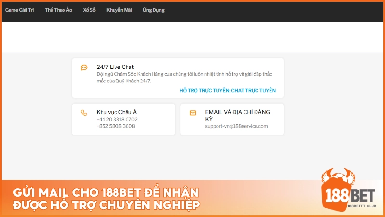This screenshot has width=385, height=217.
Task: Click the live chat speech bubble icon
Action: [84, 68]
